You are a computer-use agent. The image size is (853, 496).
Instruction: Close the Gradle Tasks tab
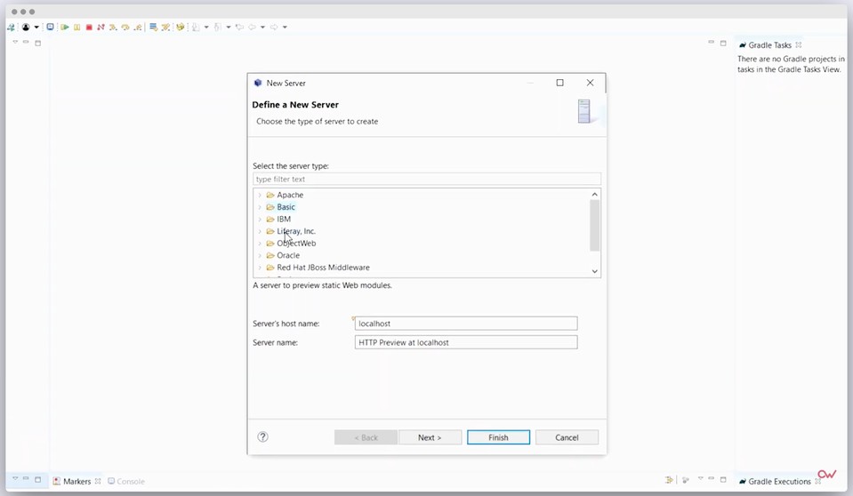[x=799, y=45]
